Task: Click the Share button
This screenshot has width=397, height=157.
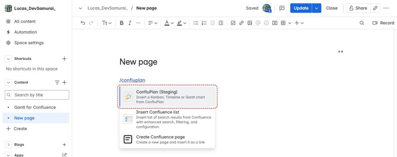Action: point(358,8)
